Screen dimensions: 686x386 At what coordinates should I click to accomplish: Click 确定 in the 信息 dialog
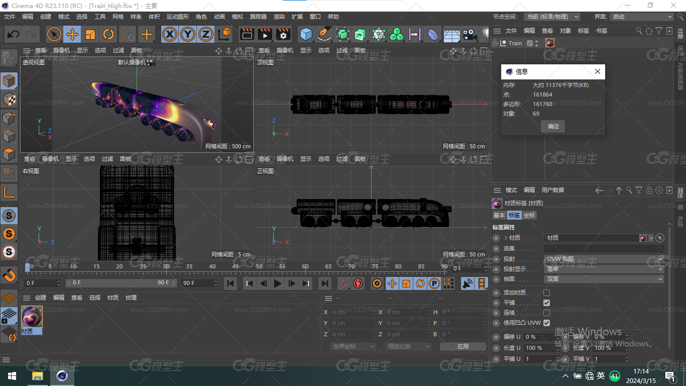tap(553, 126)
